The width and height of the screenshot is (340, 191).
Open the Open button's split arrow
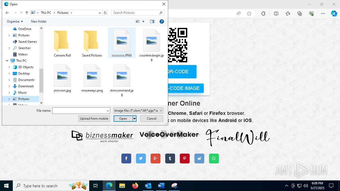(135, 119)
